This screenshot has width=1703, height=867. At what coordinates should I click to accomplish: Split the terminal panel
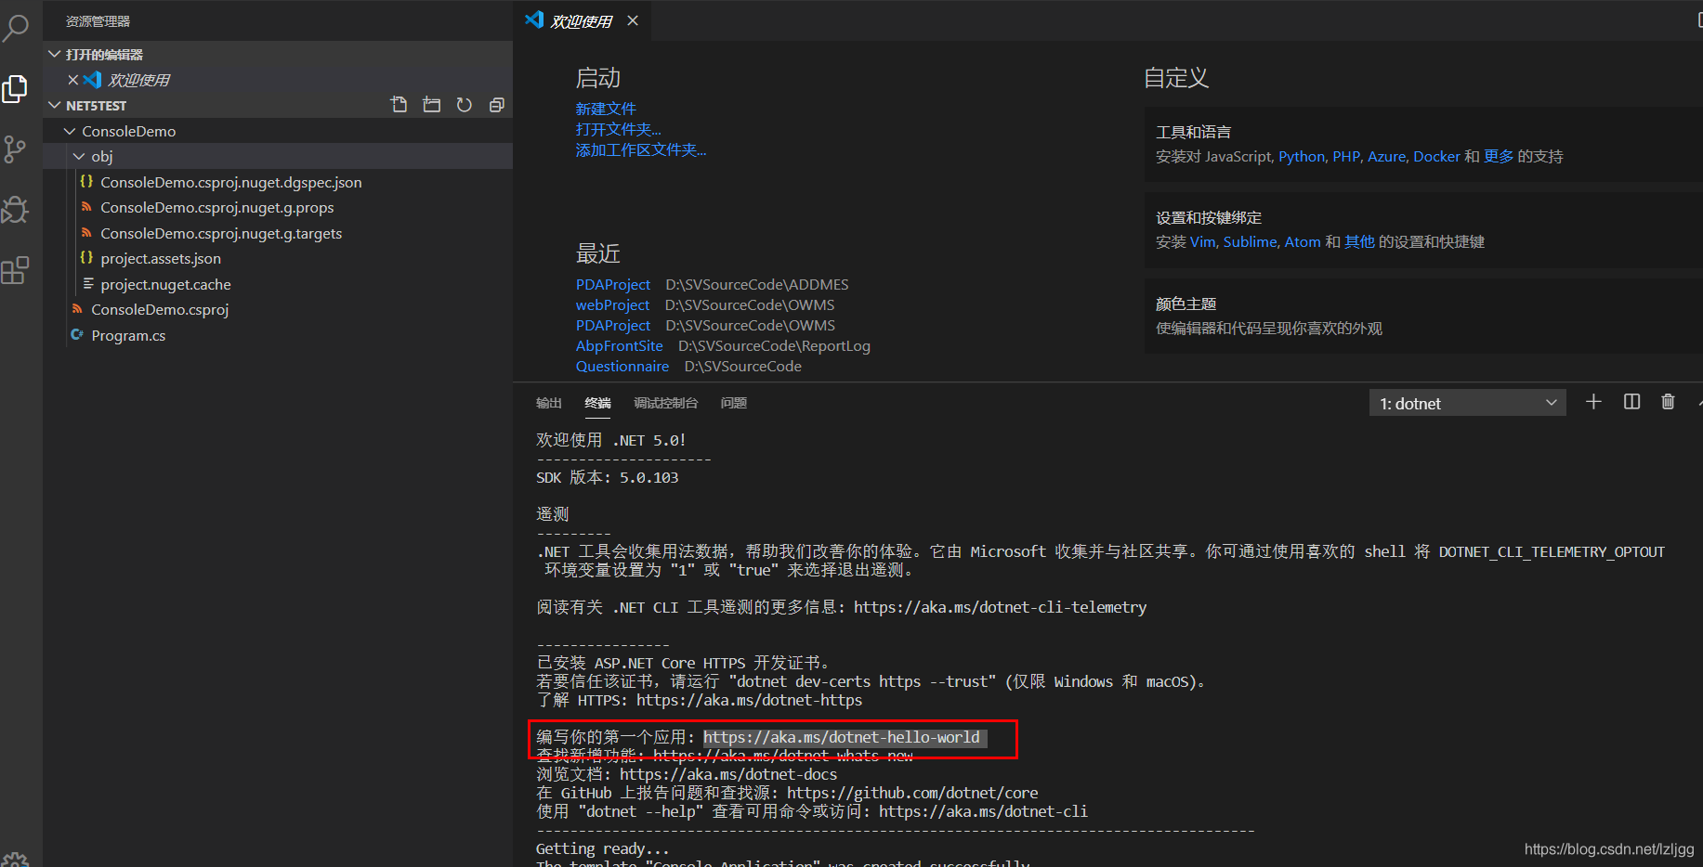point(1631,402)
